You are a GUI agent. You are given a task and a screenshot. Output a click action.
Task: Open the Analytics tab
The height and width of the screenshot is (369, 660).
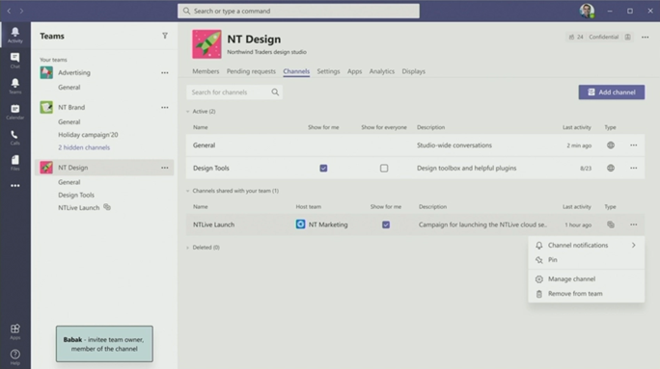[x=382, y=71]
